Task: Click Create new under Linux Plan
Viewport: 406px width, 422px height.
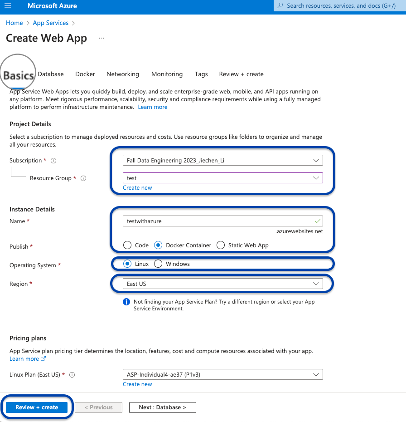Action: point(137,384)
